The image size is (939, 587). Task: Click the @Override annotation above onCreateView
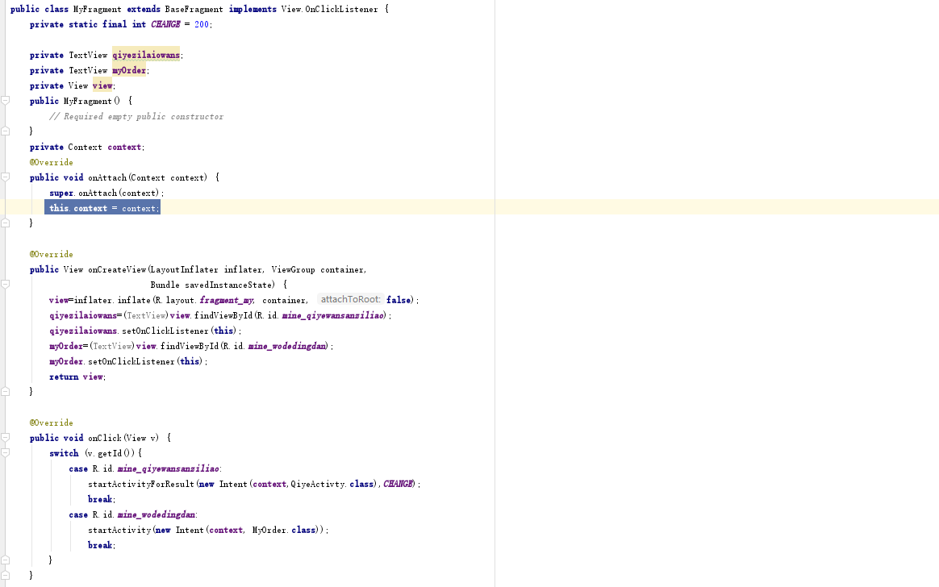pos(52,254)
